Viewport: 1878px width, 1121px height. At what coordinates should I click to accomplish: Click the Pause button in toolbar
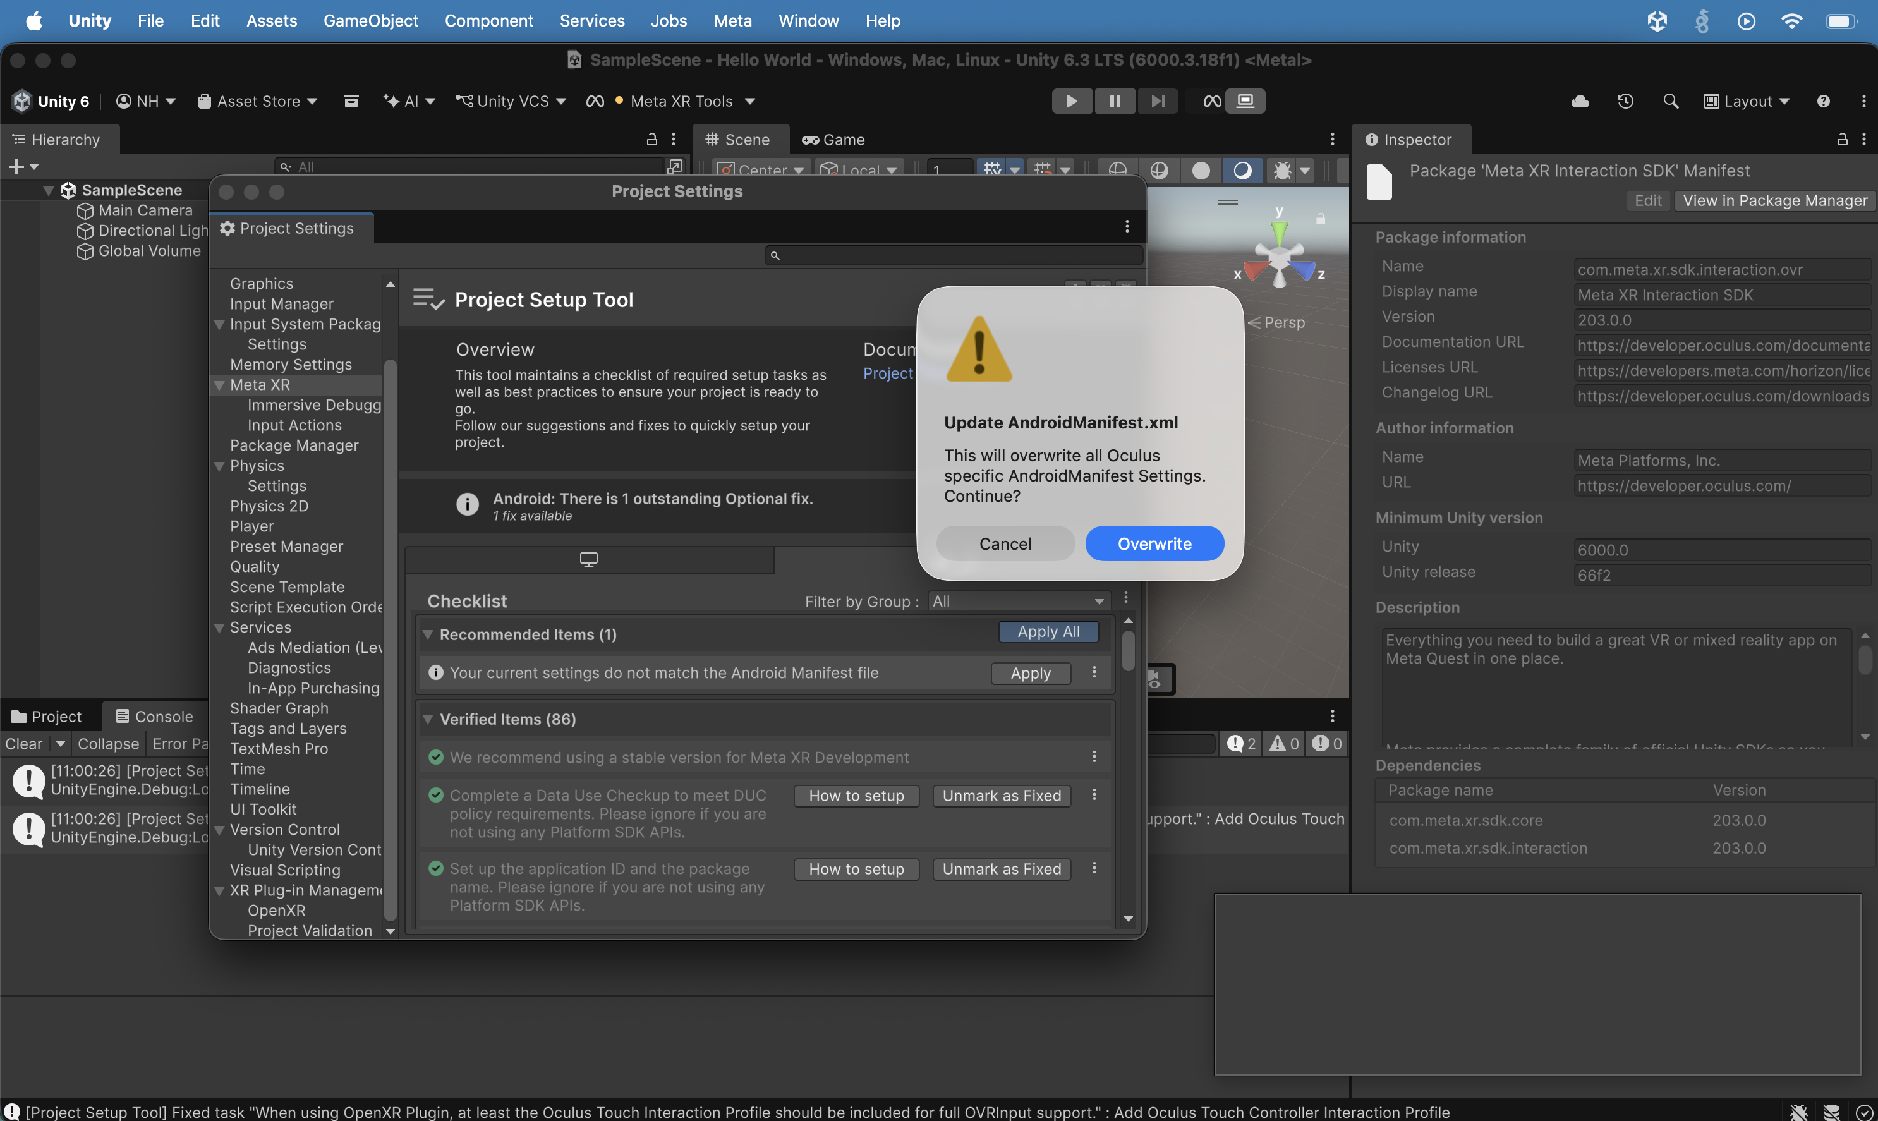click(1115, 101)
